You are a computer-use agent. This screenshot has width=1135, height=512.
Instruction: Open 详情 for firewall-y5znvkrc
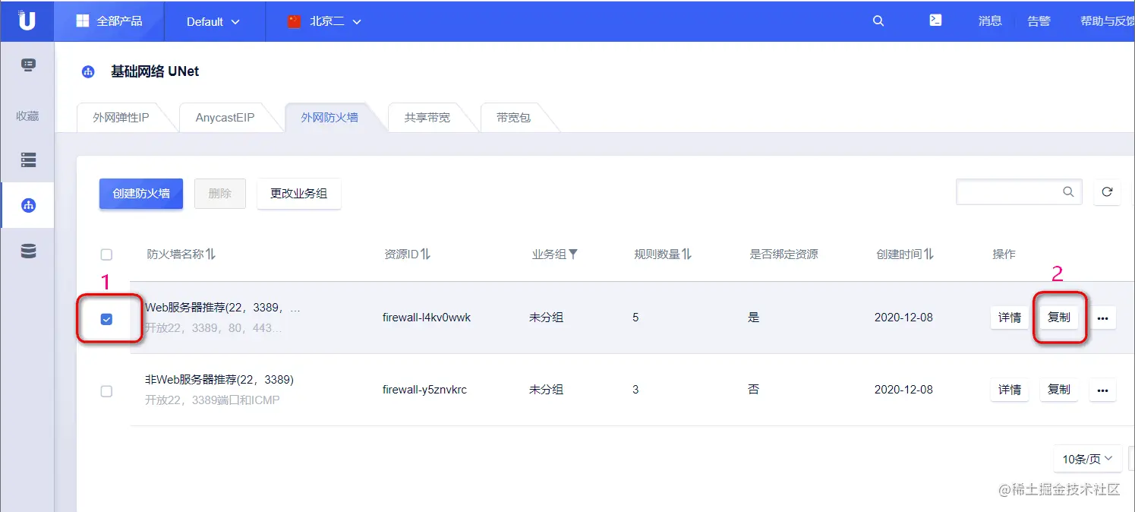tap(1010, 390)
